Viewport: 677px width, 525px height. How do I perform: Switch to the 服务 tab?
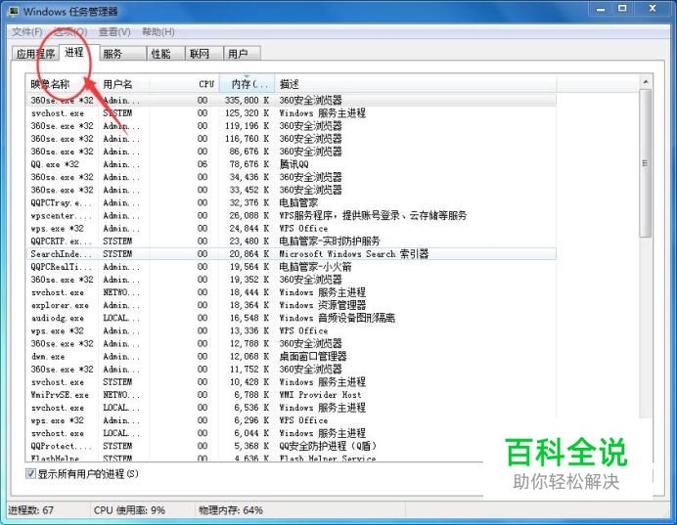coord(123,54)
